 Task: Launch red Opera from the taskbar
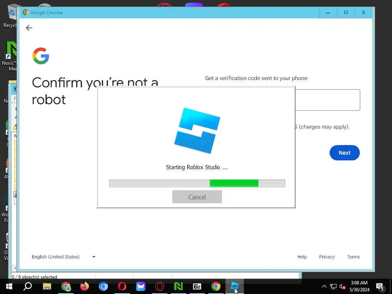122,286
